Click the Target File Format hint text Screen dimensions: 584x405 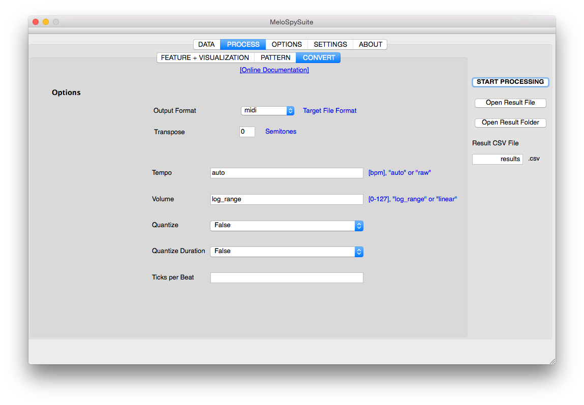click(x=329, y=111)
